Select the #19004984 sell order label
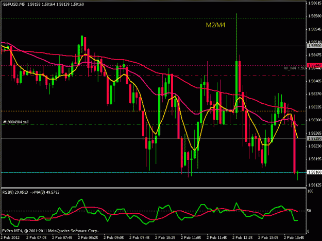The height and width of the screenshot is (241, 322). click(16, 122)
